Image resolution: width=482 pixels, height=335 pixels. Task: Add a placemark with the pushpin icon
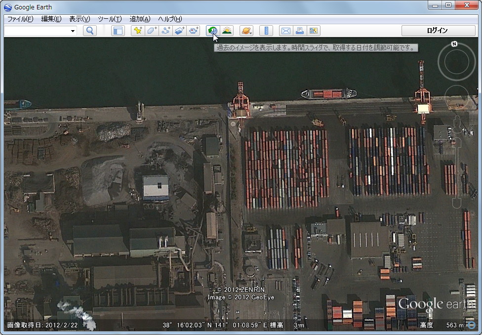point(138,31)
